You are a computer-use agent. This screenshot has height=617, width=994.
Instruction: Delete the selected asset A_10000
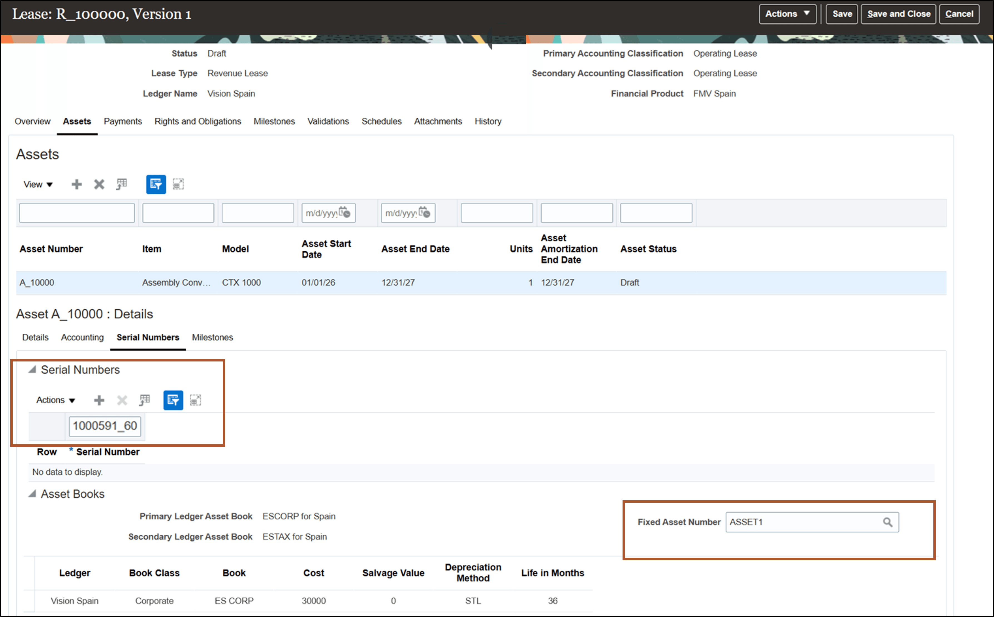coord(98,184)
